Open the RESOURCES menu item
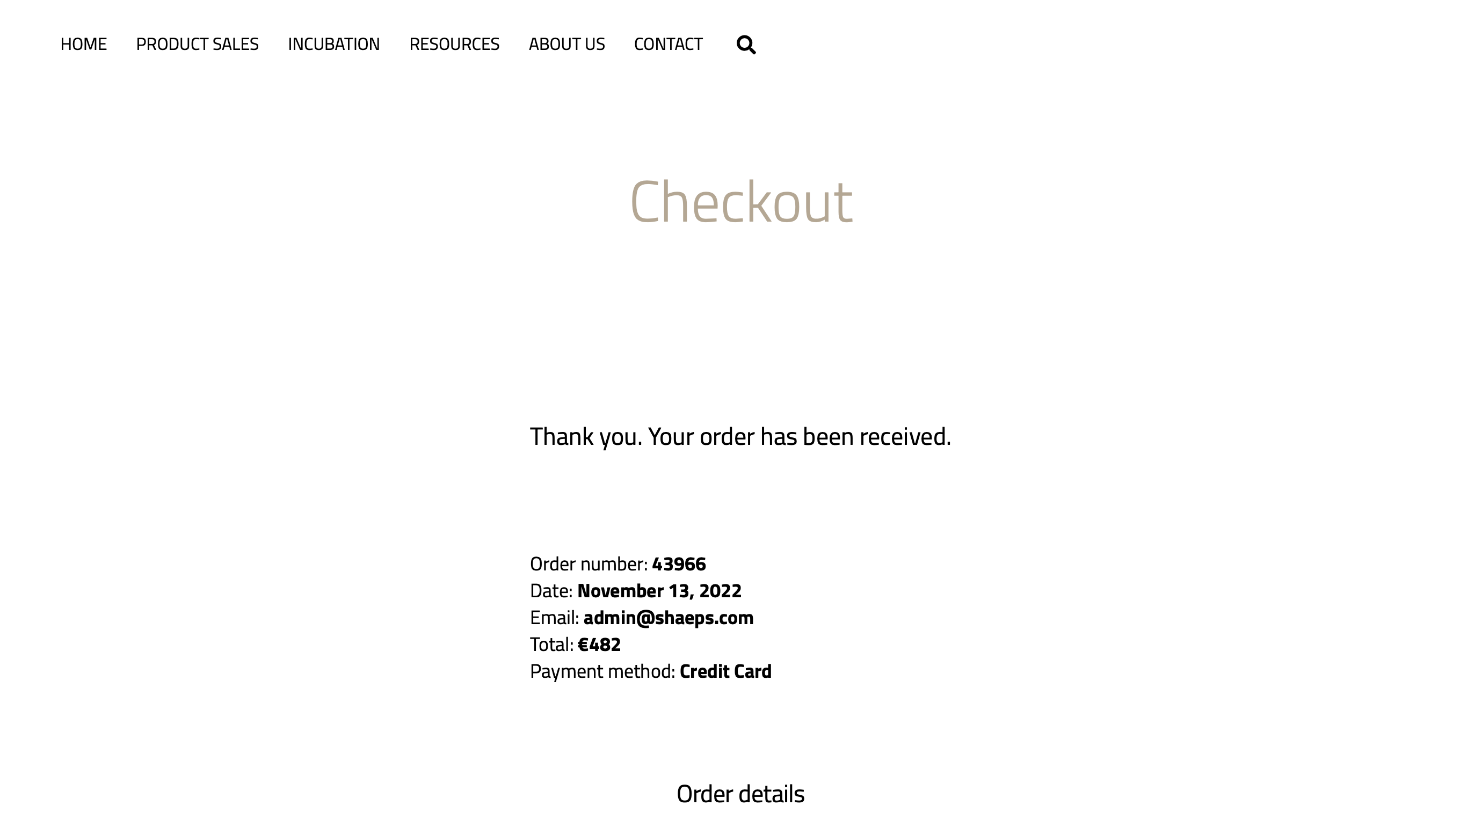 [454, 44]
